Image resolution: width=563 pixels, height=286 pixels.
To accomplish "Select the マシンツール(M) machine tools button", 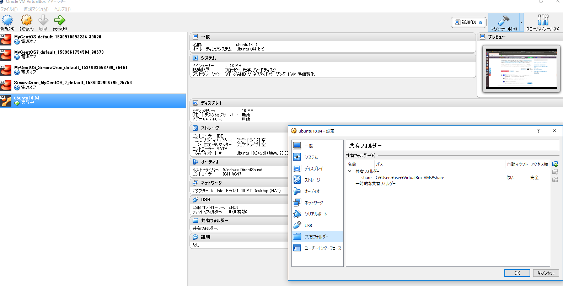I will (x=504, y=22).
